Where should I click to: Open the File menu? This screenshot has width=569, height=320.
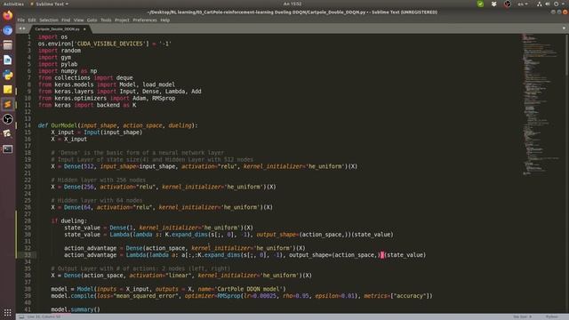(21, 20)
